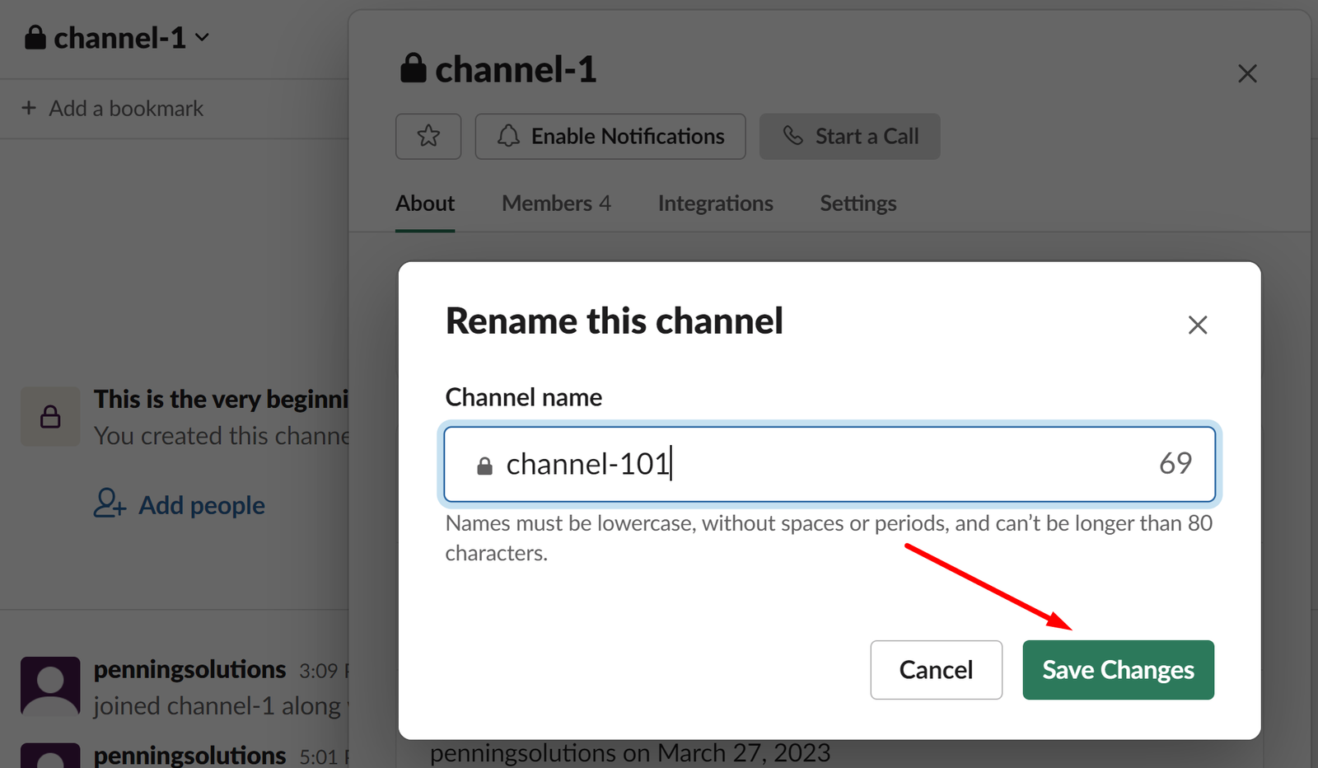Expand the channel-1 header dropdown chevron
Image resolution: width=1318 pixels, height=768 pixels.
coord(203,38)
